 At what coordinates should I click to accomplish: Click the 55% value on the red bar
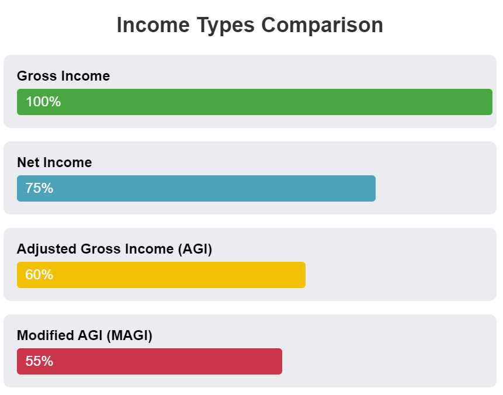click(39, 362)
